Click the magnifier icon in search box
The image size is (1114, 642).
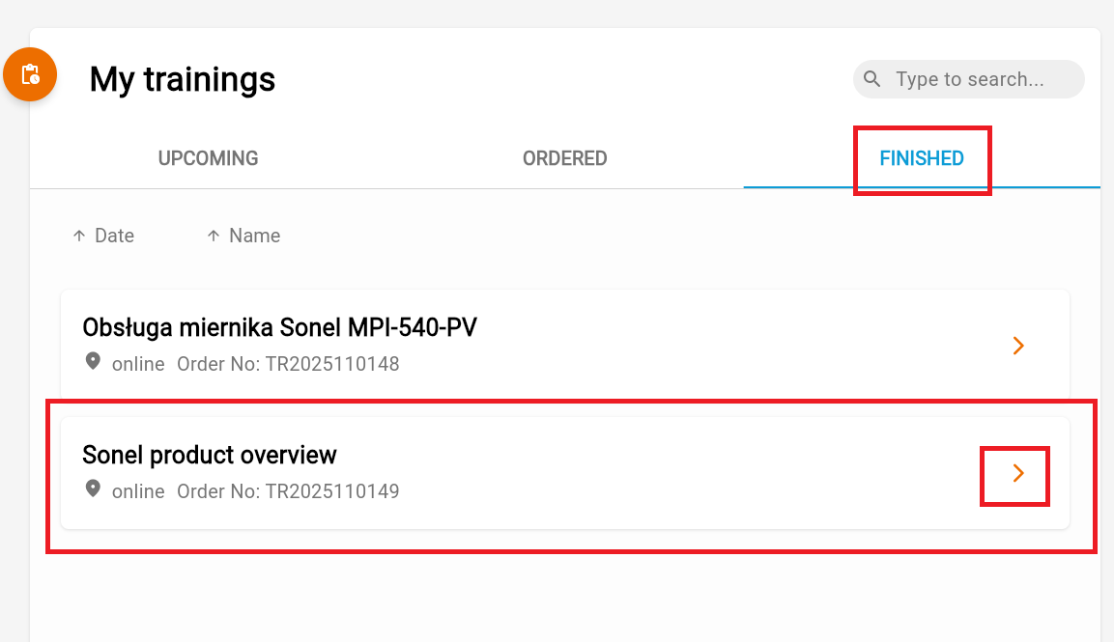872,79
